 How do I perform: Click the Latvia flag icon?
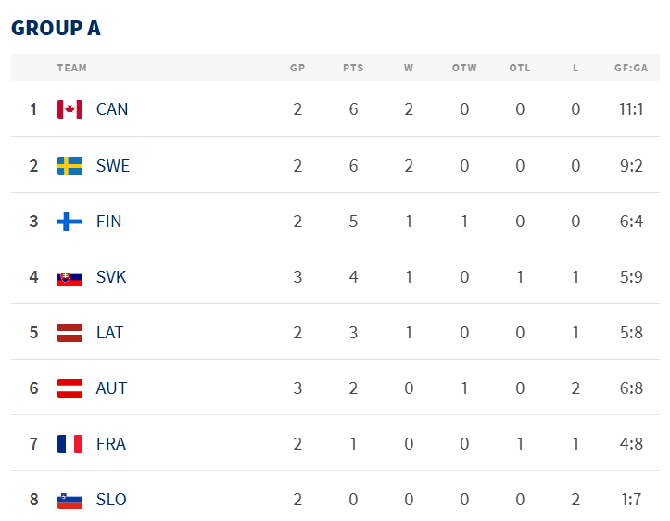pyautogui.click(x=70, y=333)
